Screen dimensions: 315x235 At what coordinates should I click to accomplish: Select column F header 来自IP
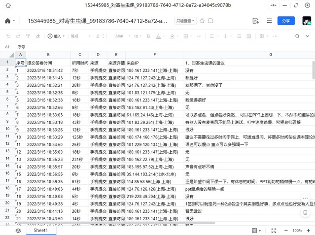tap(154, 55)
